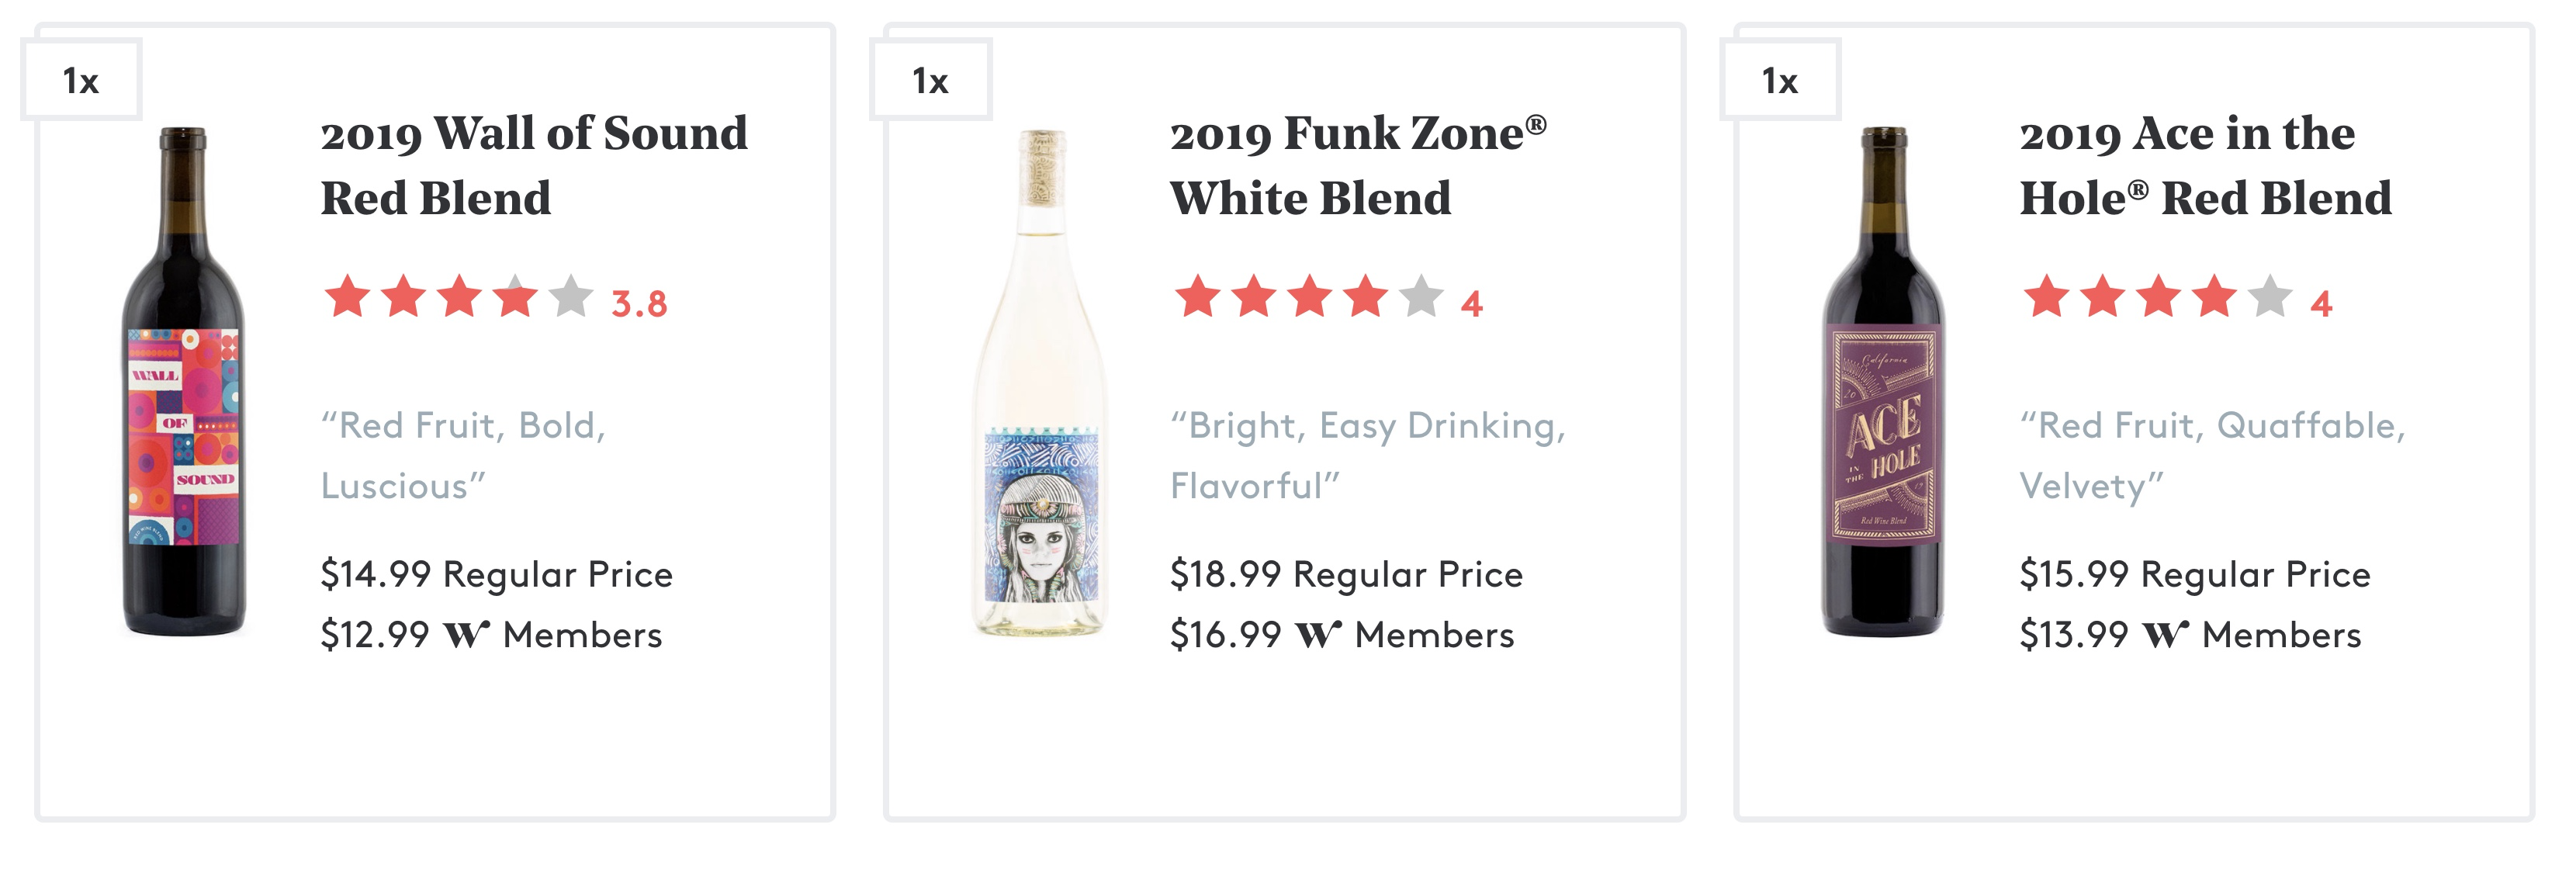The width and height of the screenshot is (2576, 880).
Task: Click the grey fifth star on Ace in the Hole
Action: coord(2270,297)
